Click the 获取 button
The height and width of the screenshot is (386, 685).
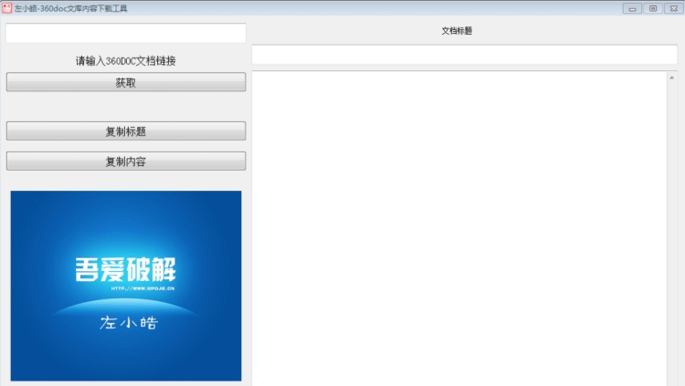(126, 82)
